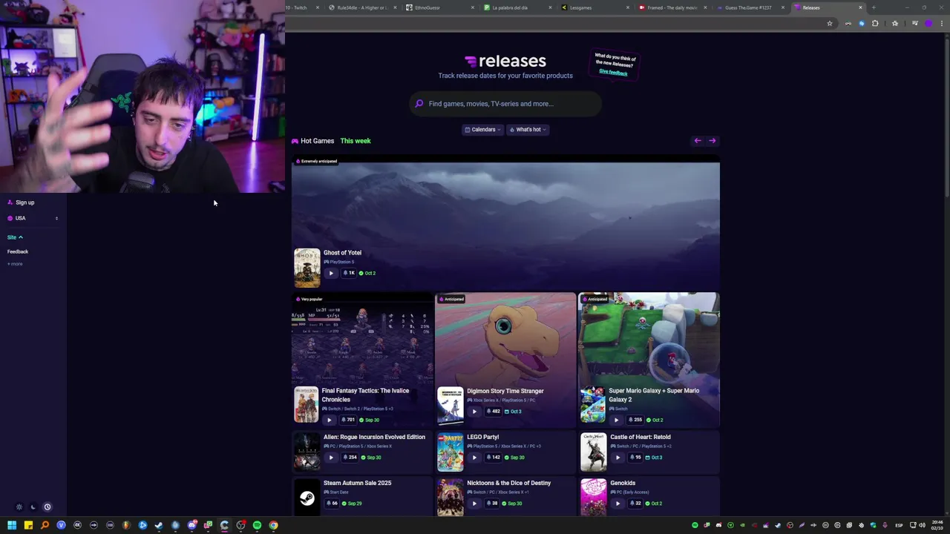This screenshot has width=950, height=534.
Task: Switch to light theme sun icon
Action: click(19, 507)
